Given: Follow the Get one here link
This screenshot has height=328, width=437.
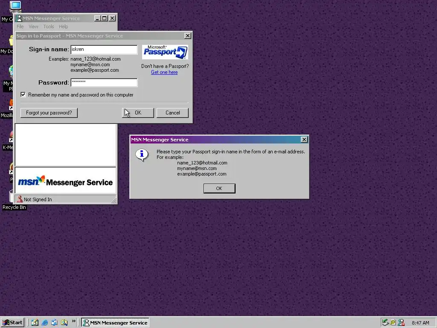Looking at the screenshot, I should point(164,72).
